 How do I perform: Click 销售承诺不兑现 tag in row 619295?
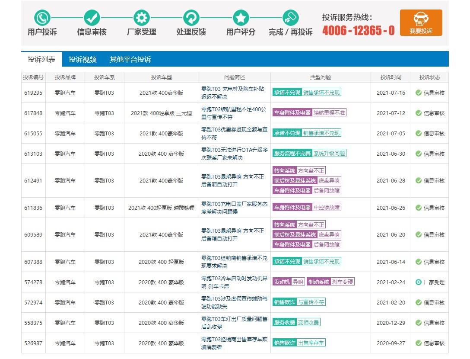click(x=321, y=92)
